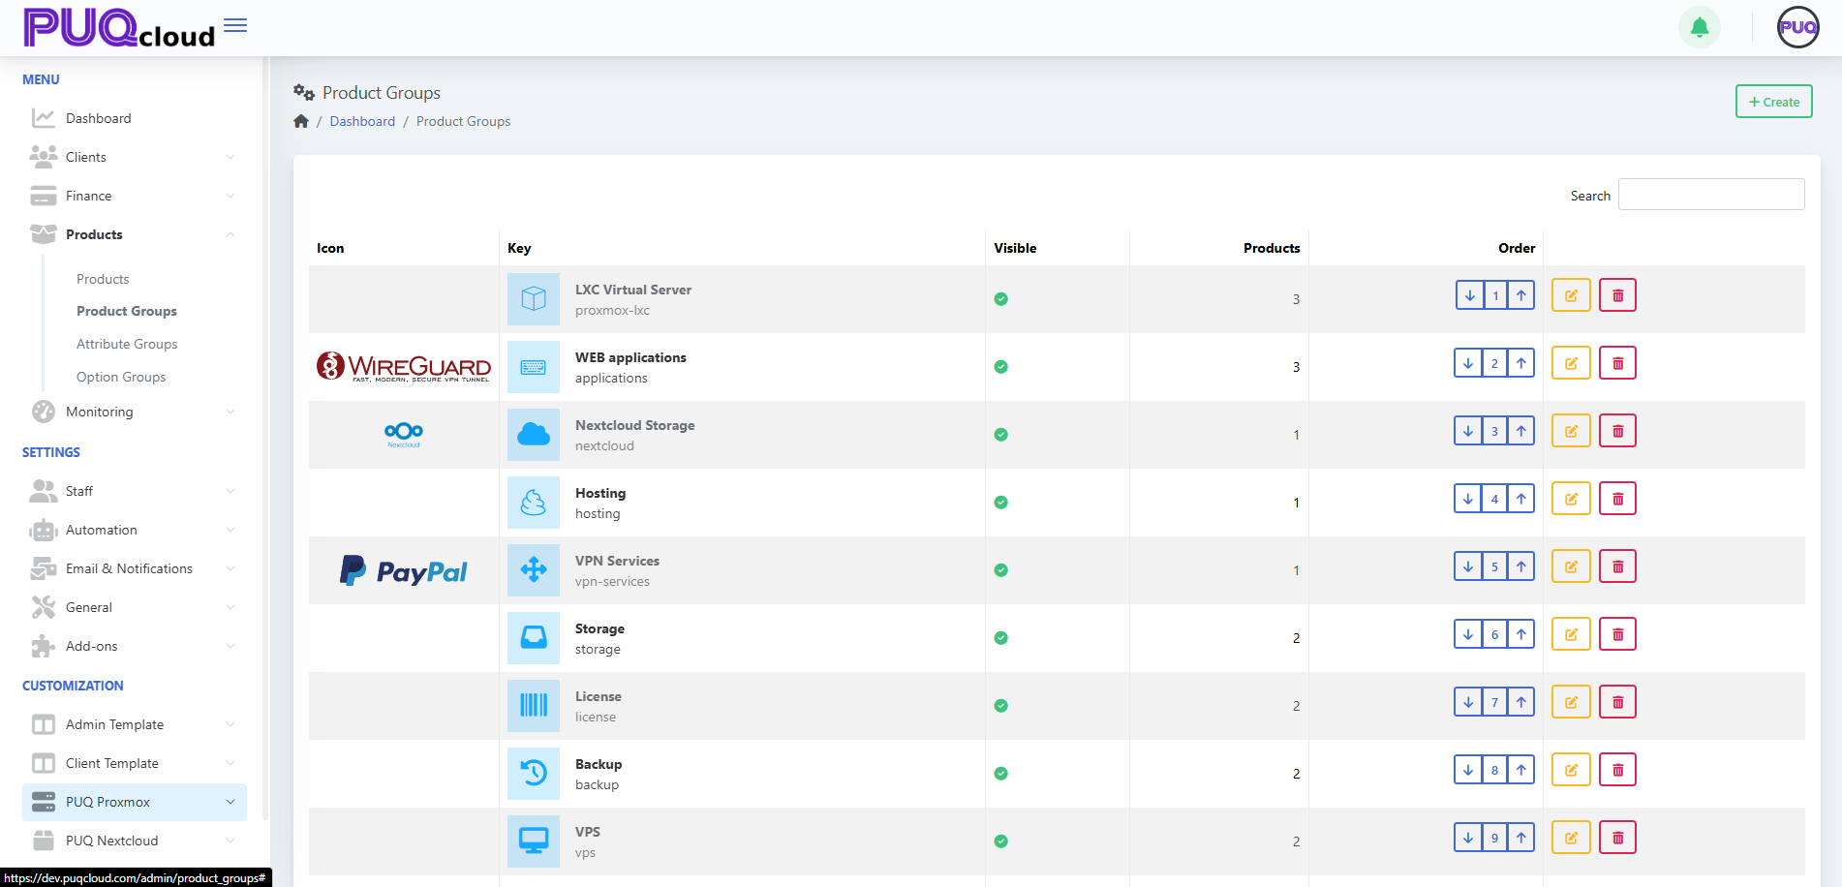Move License group up in order

point(1521,702)
